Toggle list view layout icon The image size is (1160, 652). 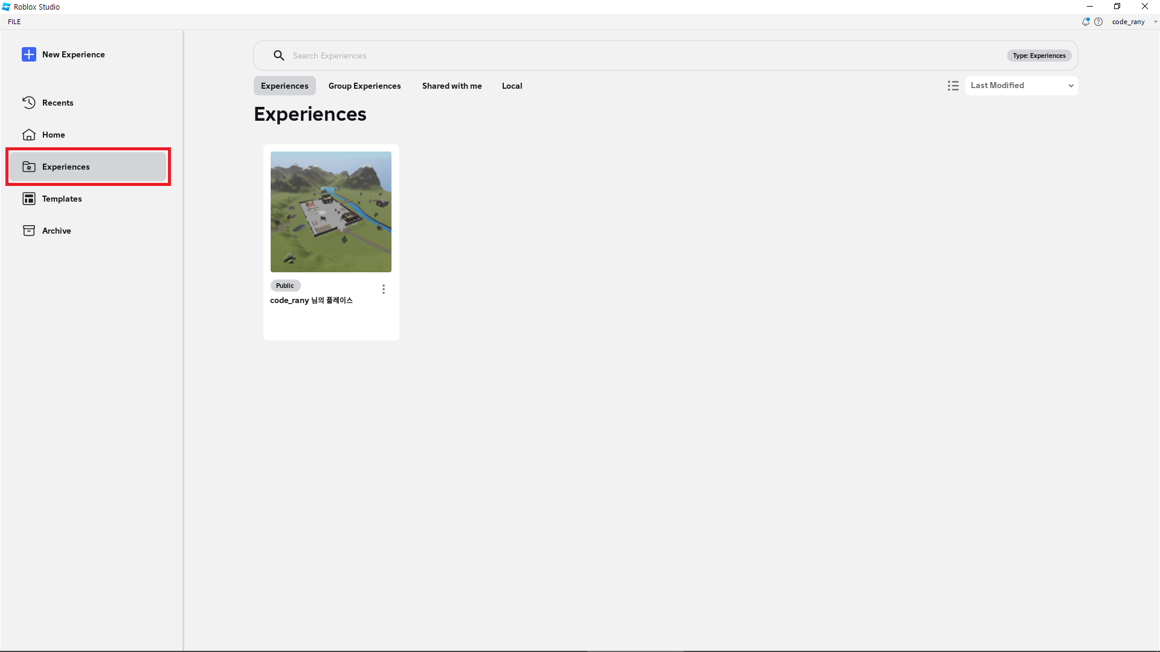click(x=953, y=86)
